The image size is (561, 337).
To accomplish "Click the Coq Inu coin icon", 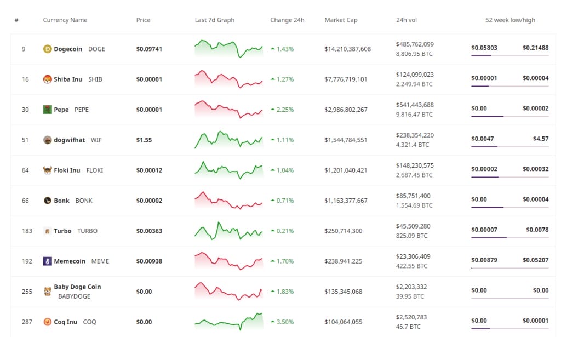I will pyautogui.click(x=48, y=322).
